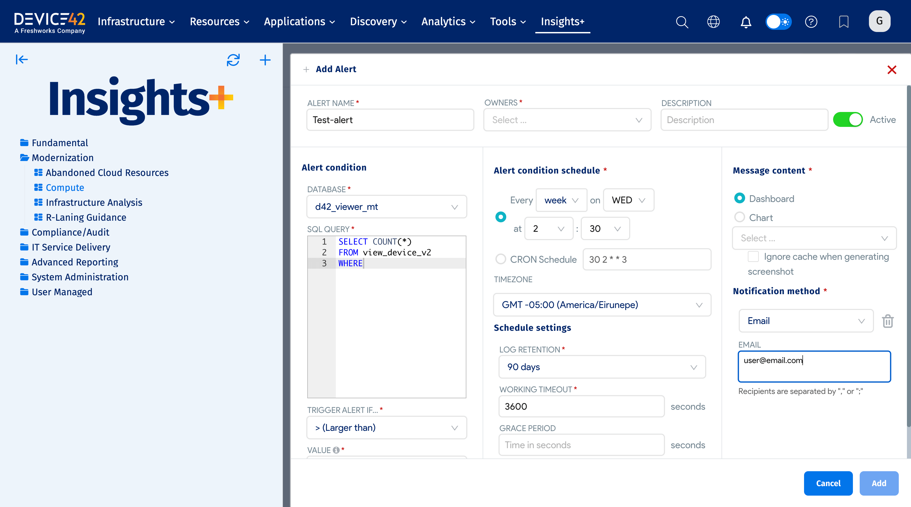Screen dimensions: 911x507
Task: Open the Analytics menu
Action: point(448,21)
